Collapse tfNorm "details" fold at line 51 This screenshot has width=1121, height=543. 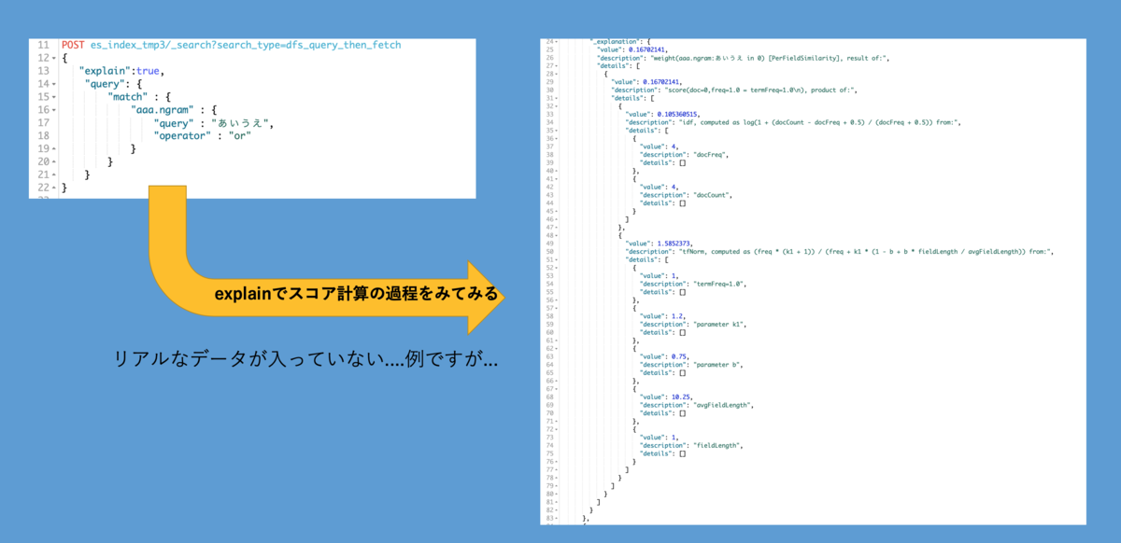(558, 259)
